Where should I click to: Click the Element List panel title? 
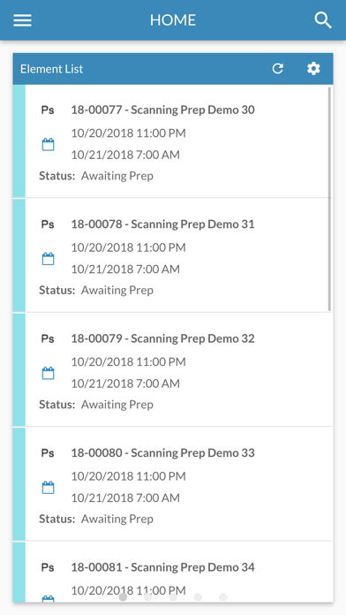(52, 69)
